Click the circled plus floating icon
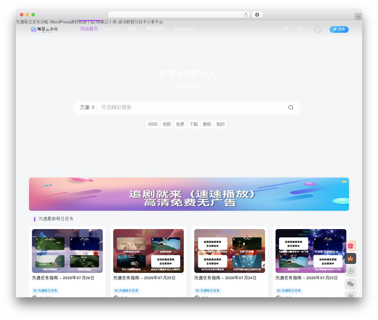This screenshot has width=378, height=320. (351, 271)
